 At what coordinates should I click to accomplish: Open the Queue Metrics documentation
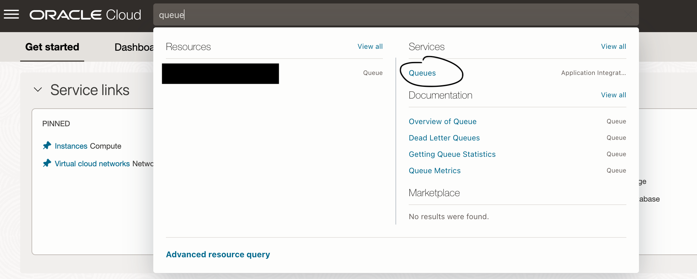(435, 171)
